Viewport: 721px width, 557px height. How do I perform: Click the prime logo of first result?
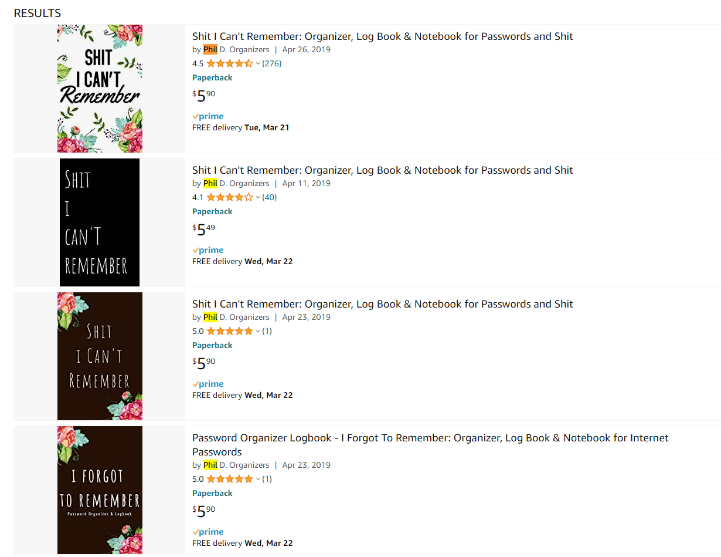[208, 116]
